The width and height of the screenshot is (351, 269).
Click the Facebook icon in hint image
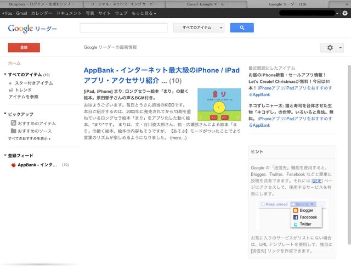pos(296,217)
